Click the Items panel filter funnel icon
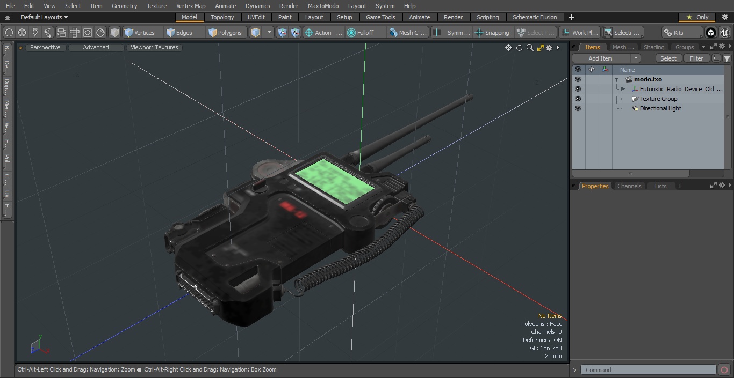Image resolution: width=734 pixels, height=378 pixels. pos(726,58)
